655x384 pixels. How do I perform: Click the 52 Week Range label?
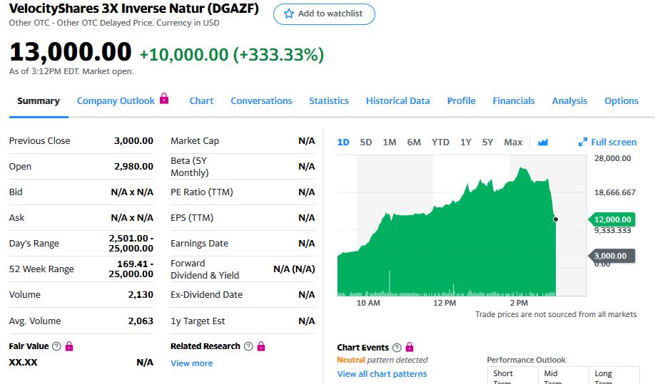click(x=41, y=269)
